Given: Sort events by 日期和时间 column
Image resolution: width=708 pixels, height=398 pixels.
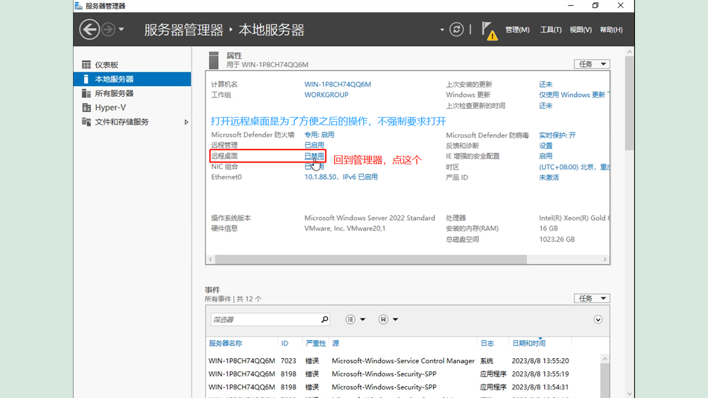Looking at the screenshot, I should [x=529, y=343].
